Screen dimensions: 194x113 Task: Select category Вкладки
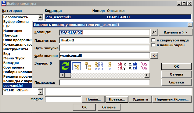coord(18,63)
